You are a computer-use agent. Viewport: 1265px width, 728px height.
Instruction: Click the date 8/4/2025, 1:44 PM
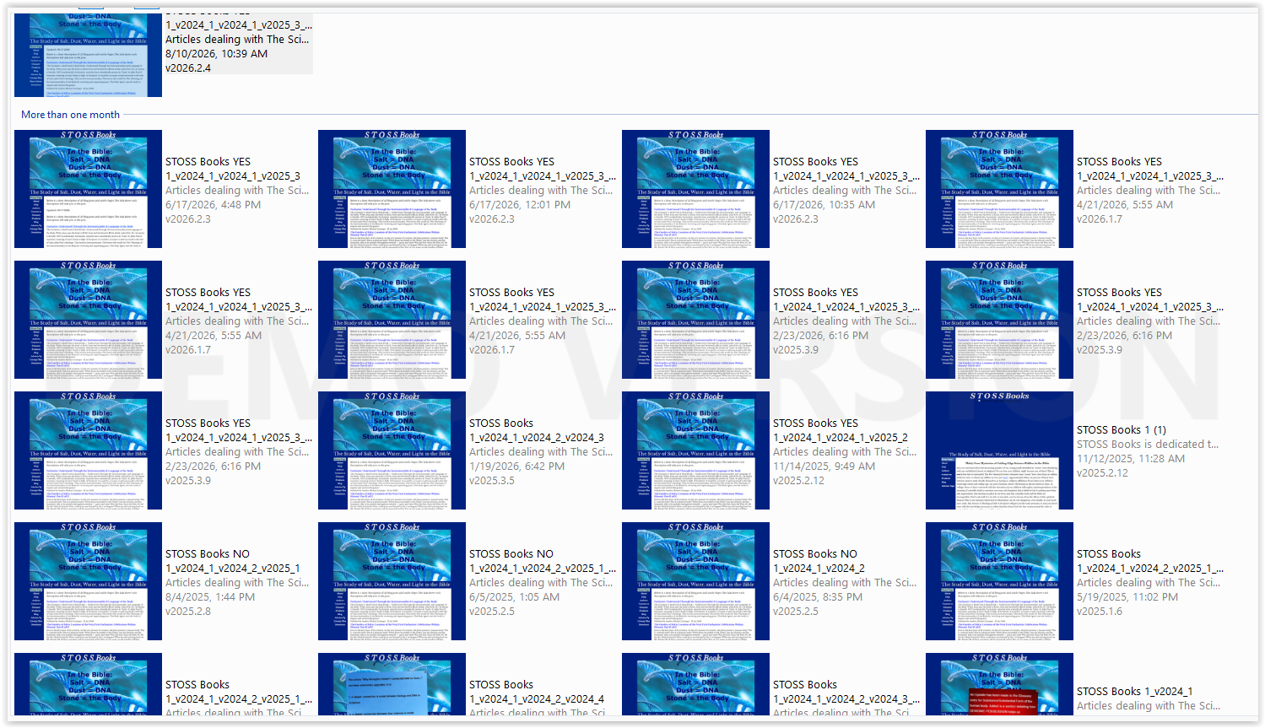coord(210,596)
